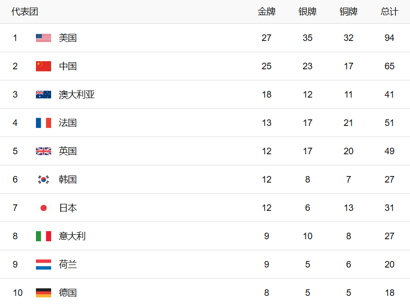Click the United States flag icon
Screen dimensions: 410x306
44,38
